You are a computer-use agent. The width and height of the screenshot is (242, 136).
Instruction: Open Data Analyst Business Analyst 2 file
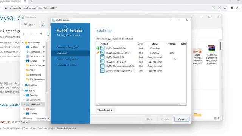pos(197,56)
